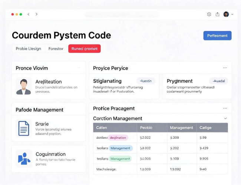Click the Coguinrration shapes icon
The height and width of the screenshot is (185, 241).
coord(24,158)
